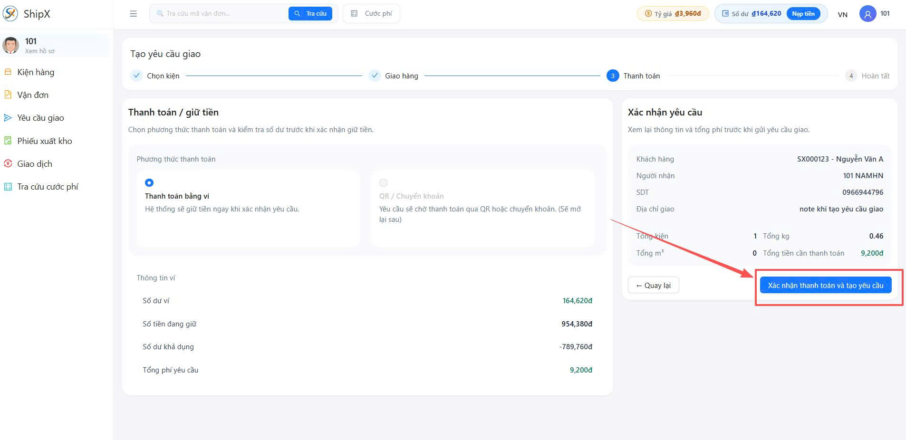
Task: Click the Nạp tiền button
Action: pyautogui.click(x=803, y=14)
